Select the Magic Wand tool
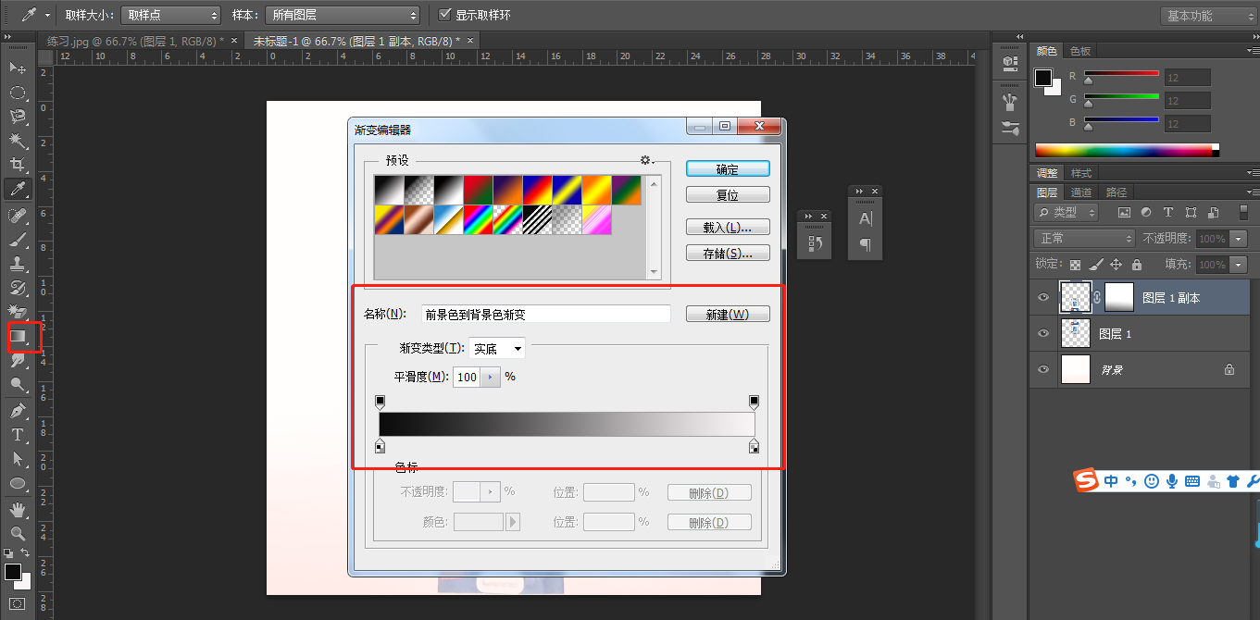 pyautogui.click(x=18, y=141)
